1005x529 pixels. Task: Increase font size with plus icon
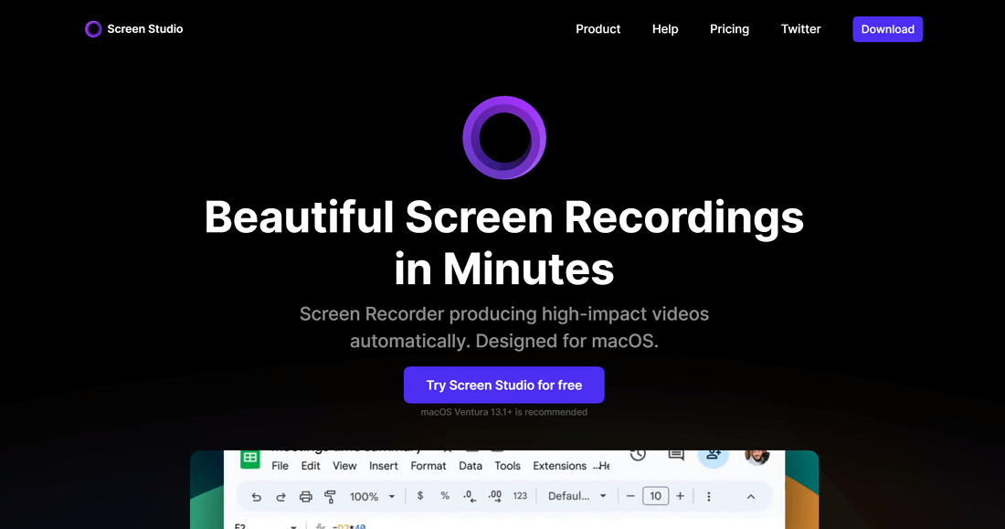[680, 496]
